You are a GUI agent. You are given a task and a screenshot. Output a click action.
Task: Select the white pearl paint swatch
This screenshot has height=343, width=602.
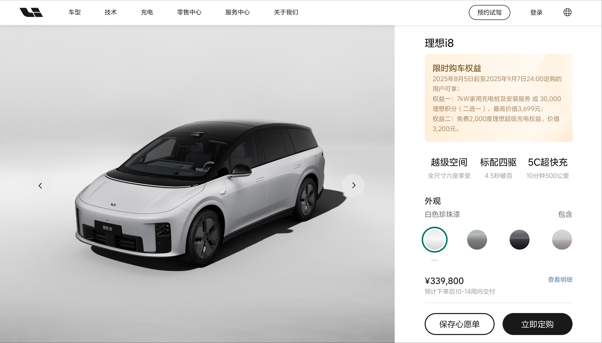(x=435, y=240)
